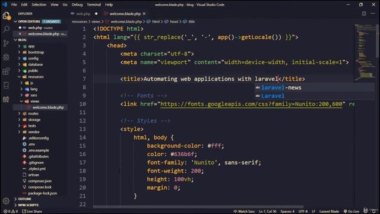Open the .env.example file
Screen dimensions: 380x214
39,150
